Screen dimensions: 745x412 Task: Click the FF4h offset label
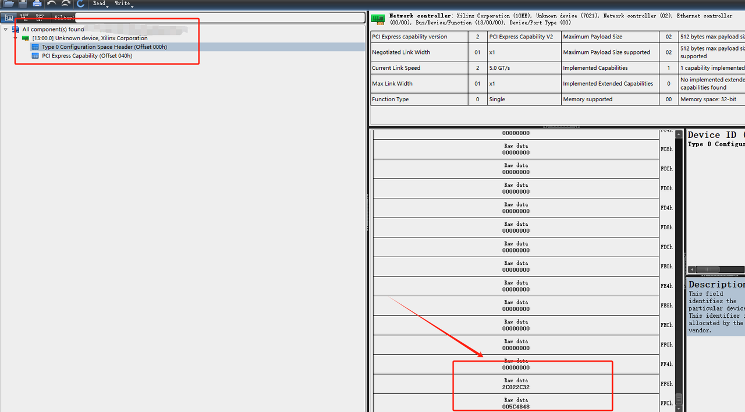666,364
